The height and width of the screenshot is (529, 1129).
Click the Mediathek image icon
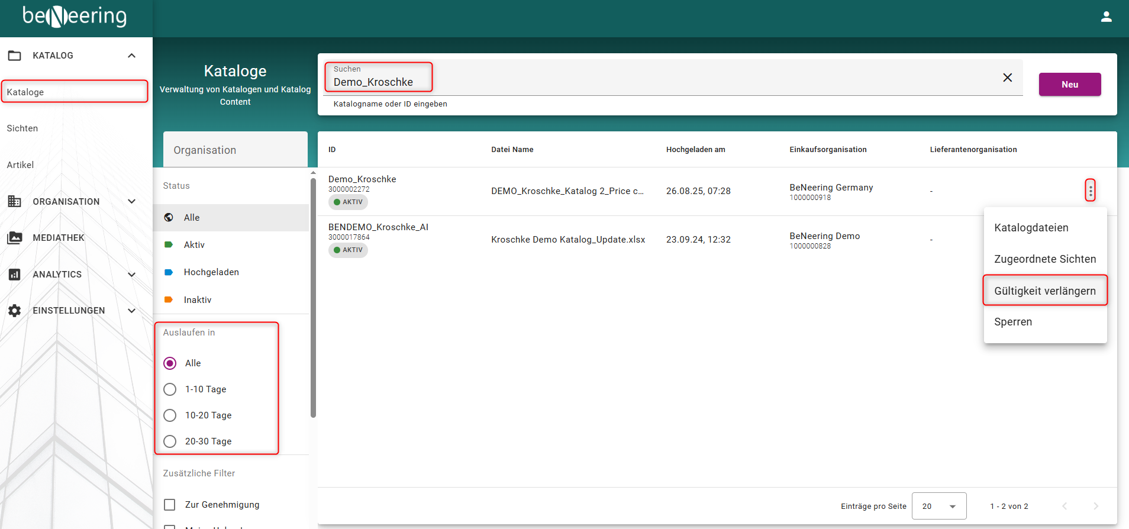point(15,238)
